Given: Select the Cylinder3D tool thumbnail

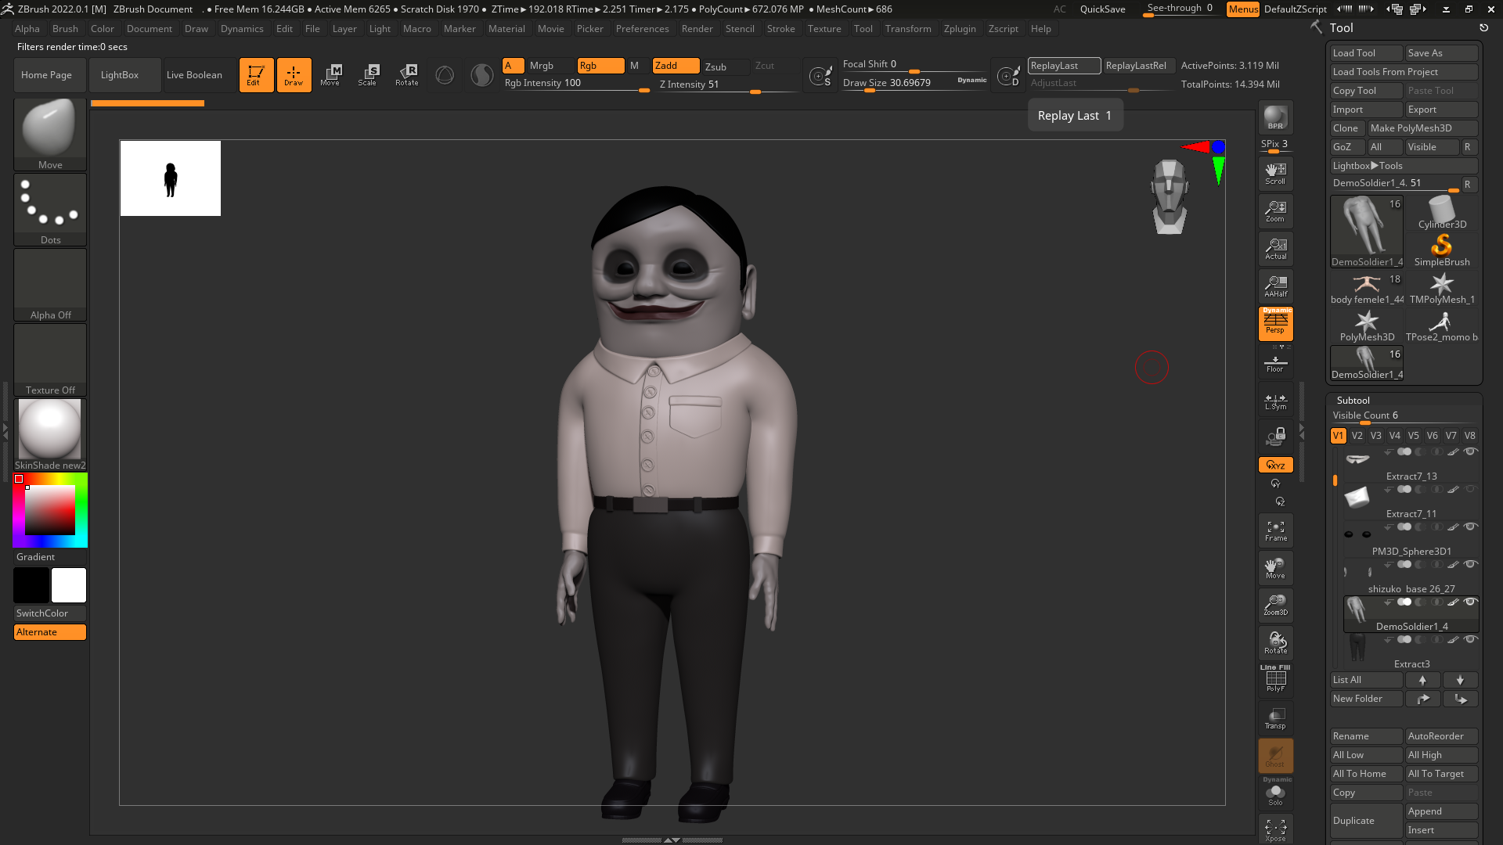Looking at the screenshot, I should tap(1442, 211).
